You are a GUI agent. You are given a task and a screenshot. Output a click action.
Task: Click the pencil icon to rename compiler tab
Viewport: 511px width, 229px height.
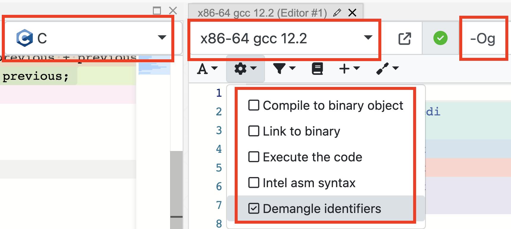click(x=337, y=13)
